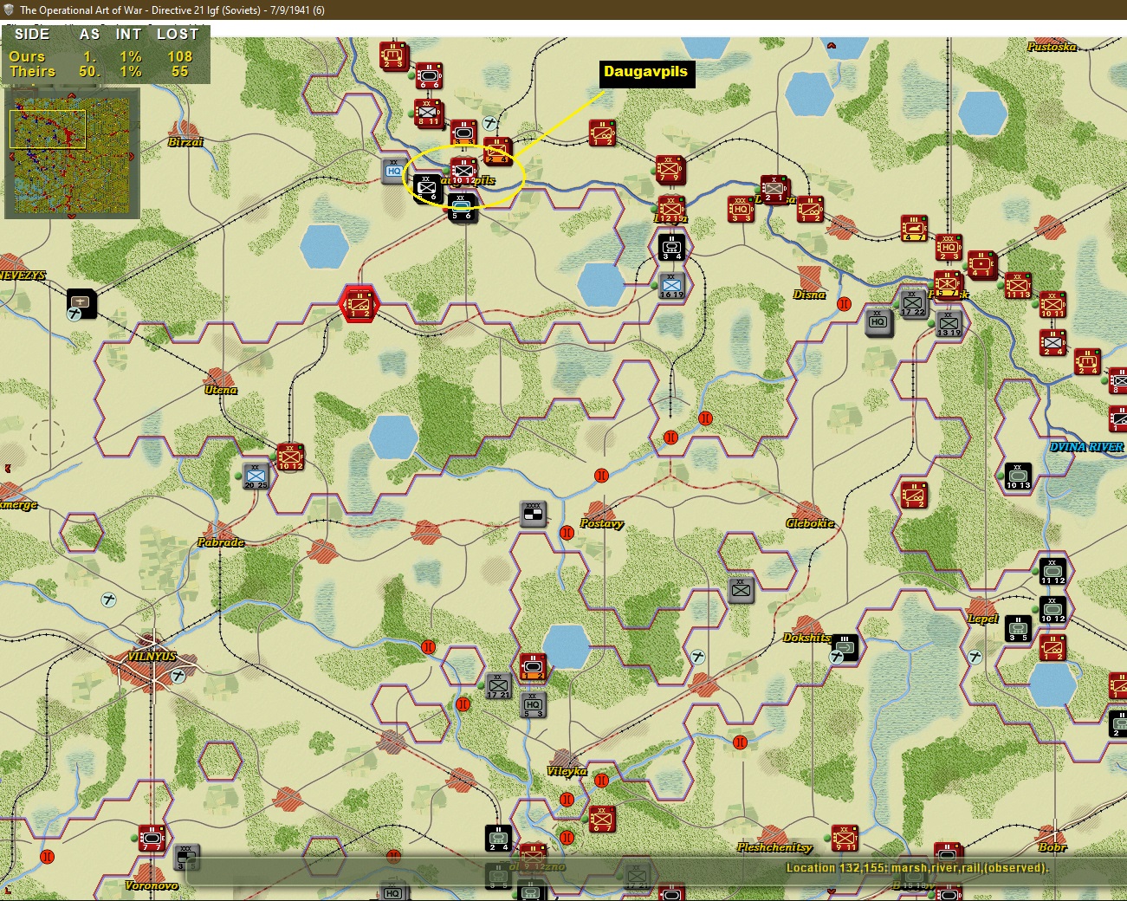Screen dimensions: 1127x901
Task: Click the DVINA RIVER map label
Action: 1086,447
